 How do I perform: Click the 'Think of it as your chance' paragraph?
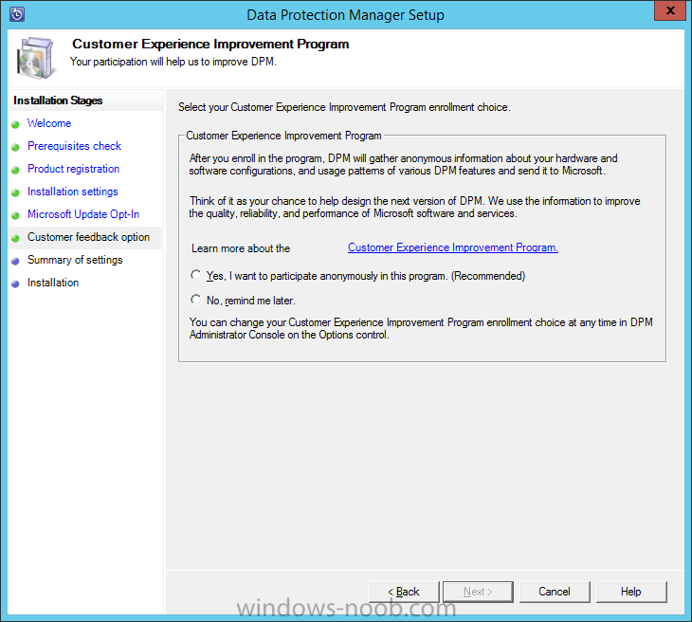[x=415, y=207]
